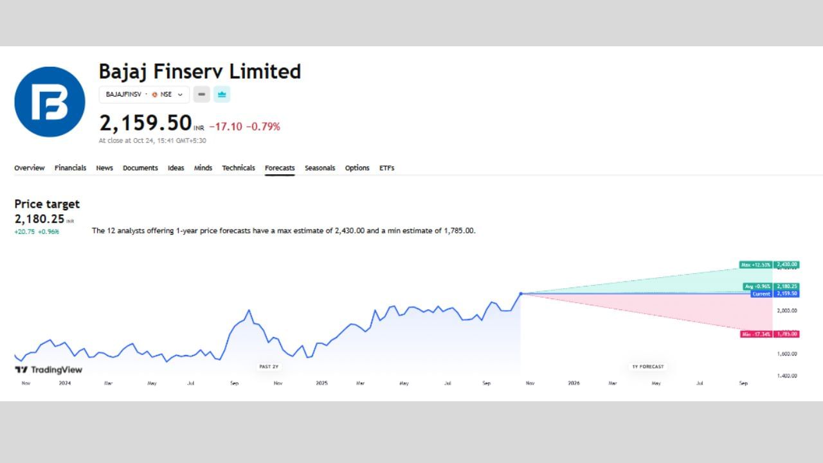Open the News tab

104,168
